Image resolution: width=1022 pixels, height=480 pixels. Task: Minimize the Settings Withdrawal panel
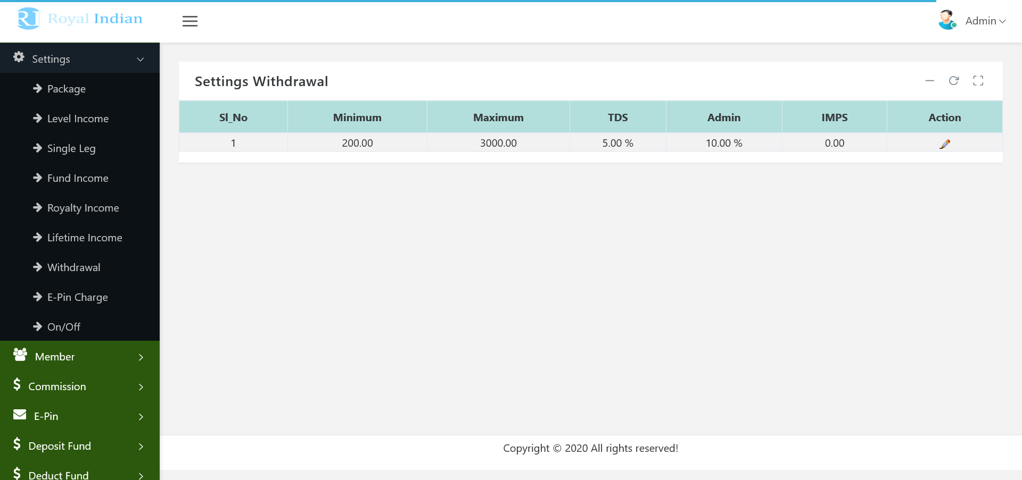pyautogui.click(x=929, y=81)
